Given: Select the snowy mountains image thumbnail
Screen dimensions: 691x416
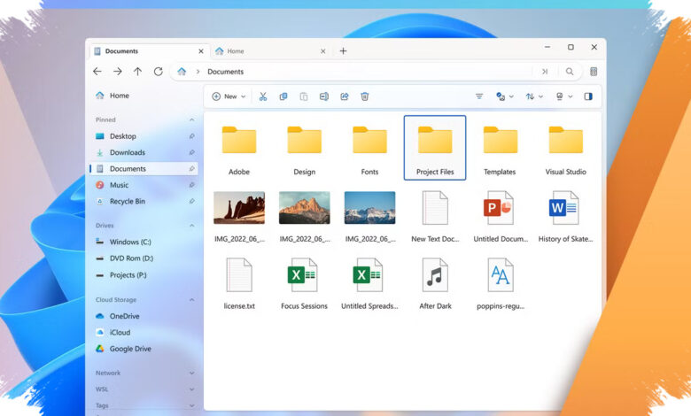Looking at the screenshot, I should point(369,208).
